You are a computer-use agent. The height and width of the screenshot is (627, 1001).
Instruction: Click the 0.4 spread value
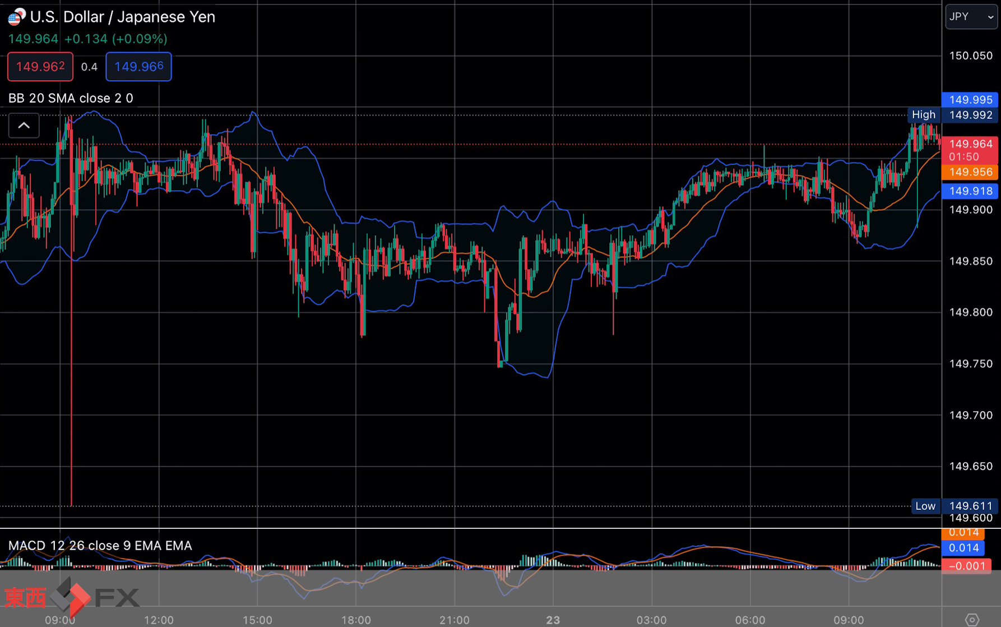tap(89, 67)
